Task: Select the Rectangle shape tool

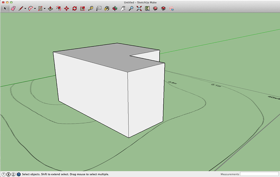Action: 40,8
